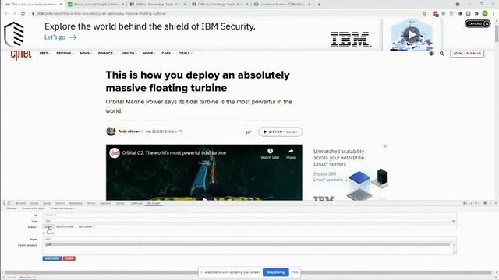
Task: Click the Select button for the selector
Action: pyautogui.click(x=48, y=226)
